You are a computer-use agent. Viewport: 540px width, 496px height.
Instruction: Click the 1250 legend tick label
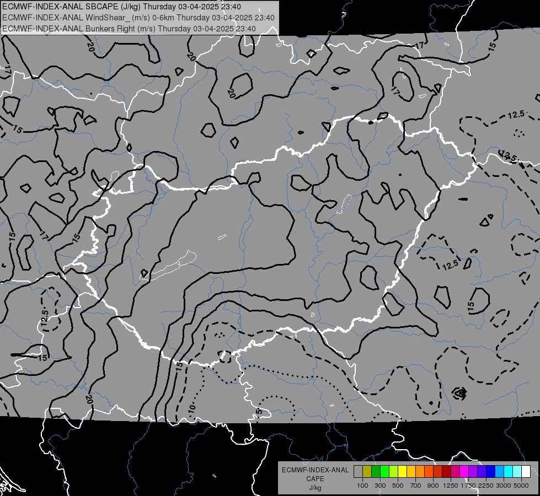(x=451, y=486)
